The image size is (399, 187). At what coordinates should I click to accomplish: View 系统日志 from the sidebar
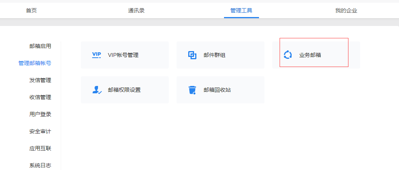click(x=40, y=165)
